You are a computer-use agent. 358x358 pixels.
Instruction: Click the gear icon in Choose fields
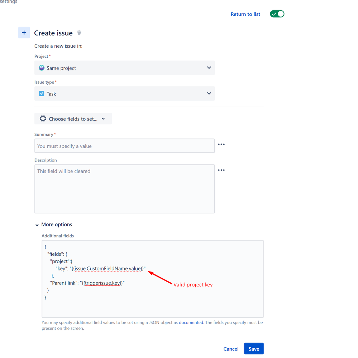tap(43, 118)
